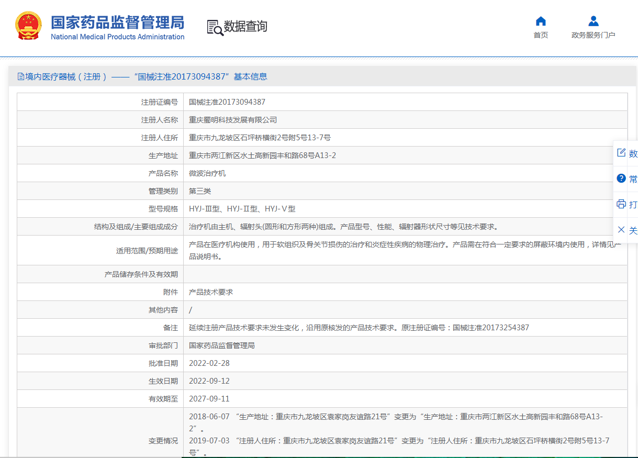Click the question mark help icon

621,178
